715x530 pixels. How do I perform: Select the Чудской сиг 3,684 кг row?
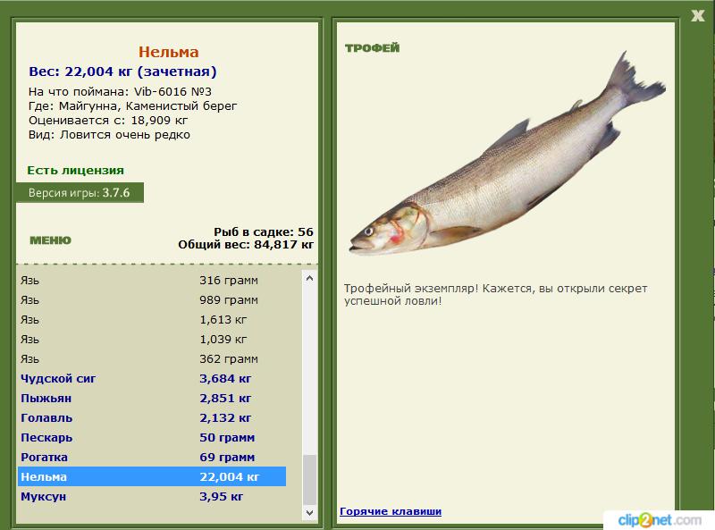[x=152, y=379]
